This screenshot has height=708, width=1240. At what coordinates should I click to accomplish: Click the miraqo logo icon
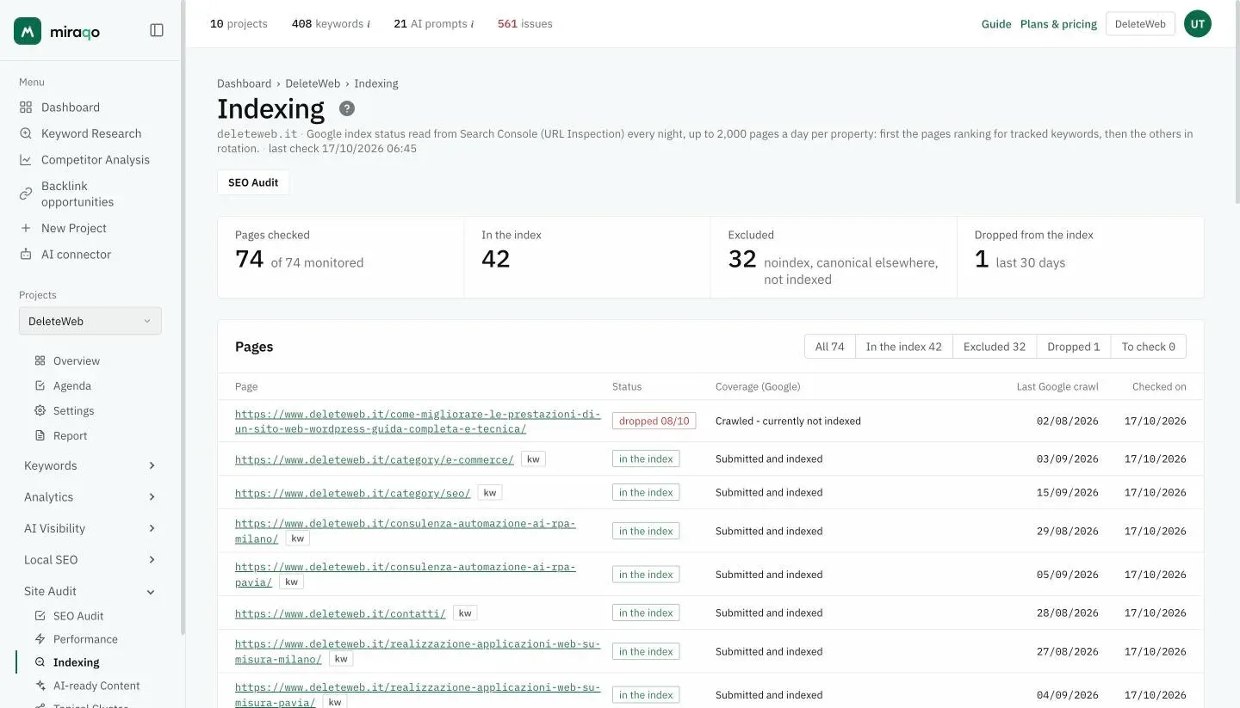click(x=28, y=31)
